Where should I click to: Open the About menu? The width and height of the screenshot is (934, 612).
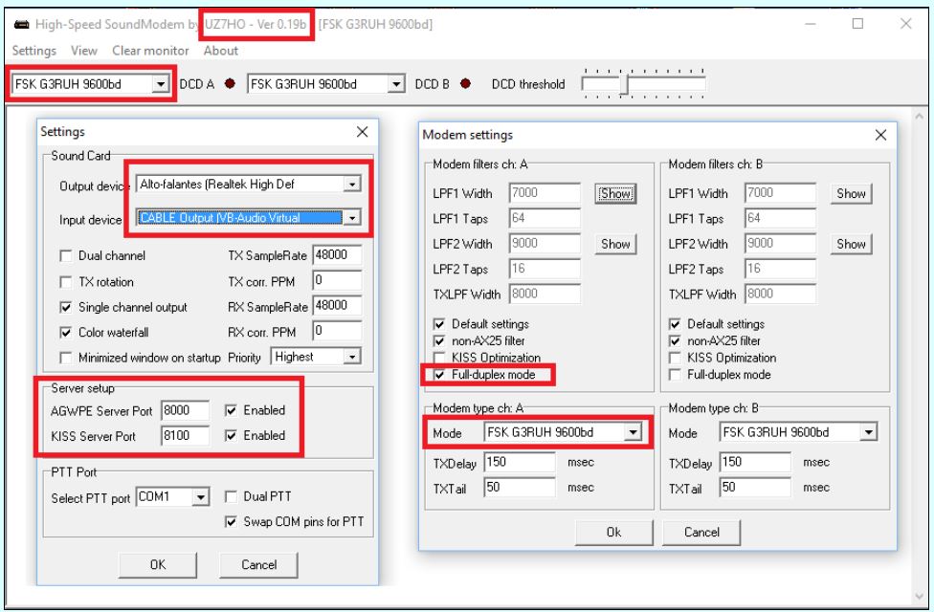(220, 51)
